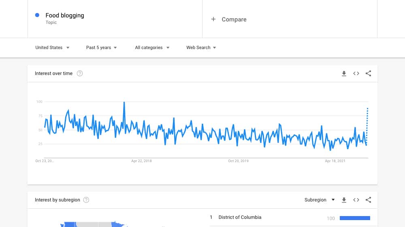The width and height of the screenshot is (405, 227).
Task: Open embed code for Interest by subregion
Action: click(x=356, y=200)
